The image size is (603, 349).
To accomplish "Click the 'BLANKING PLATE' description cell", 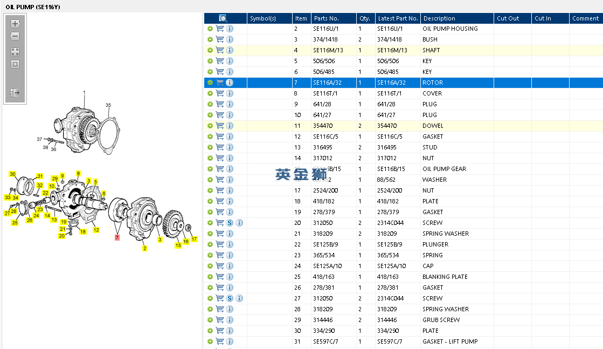I will [x=445, y=277].
